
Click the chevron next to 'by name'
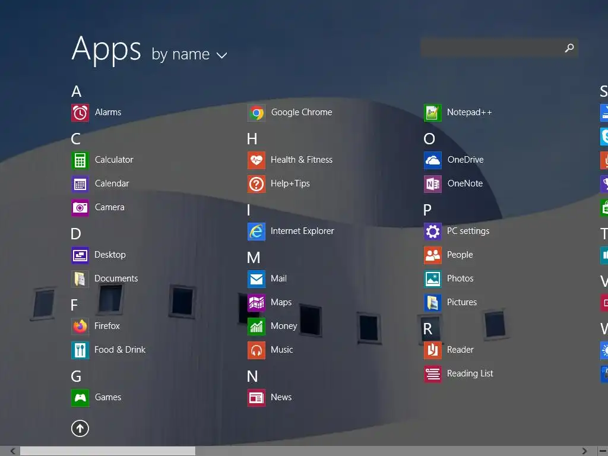222,55
